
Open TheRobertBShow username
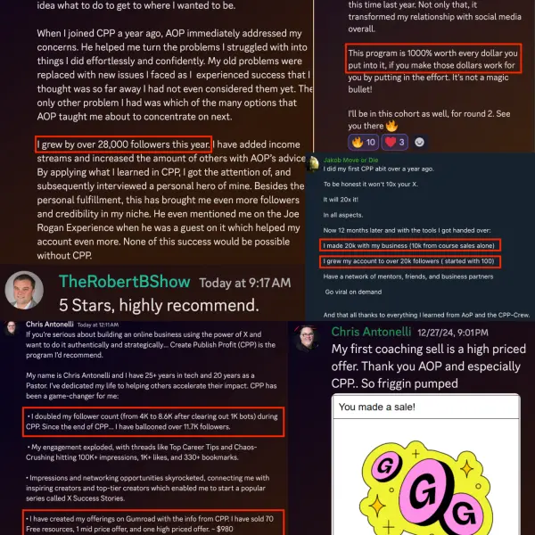pyautogui.click(x=125, y=282)
